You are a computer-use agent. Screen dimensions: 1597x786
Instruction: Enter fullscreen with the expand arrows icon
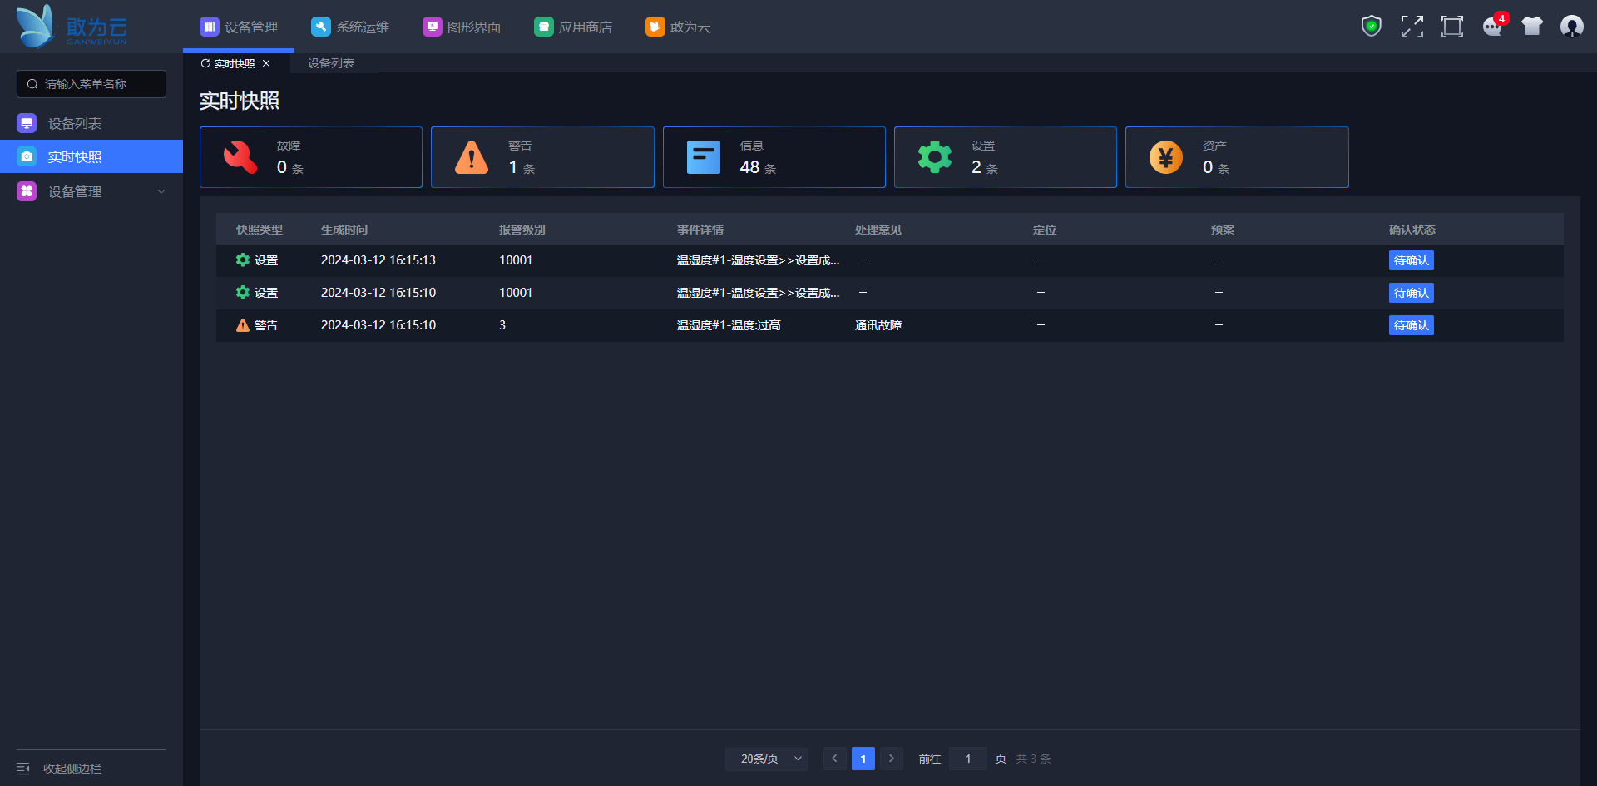coord(1412,27)
